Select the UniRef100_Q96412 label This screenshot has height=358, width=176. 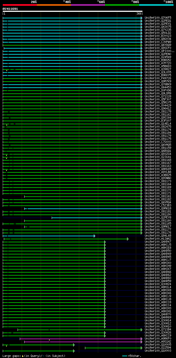click(158, 108)
